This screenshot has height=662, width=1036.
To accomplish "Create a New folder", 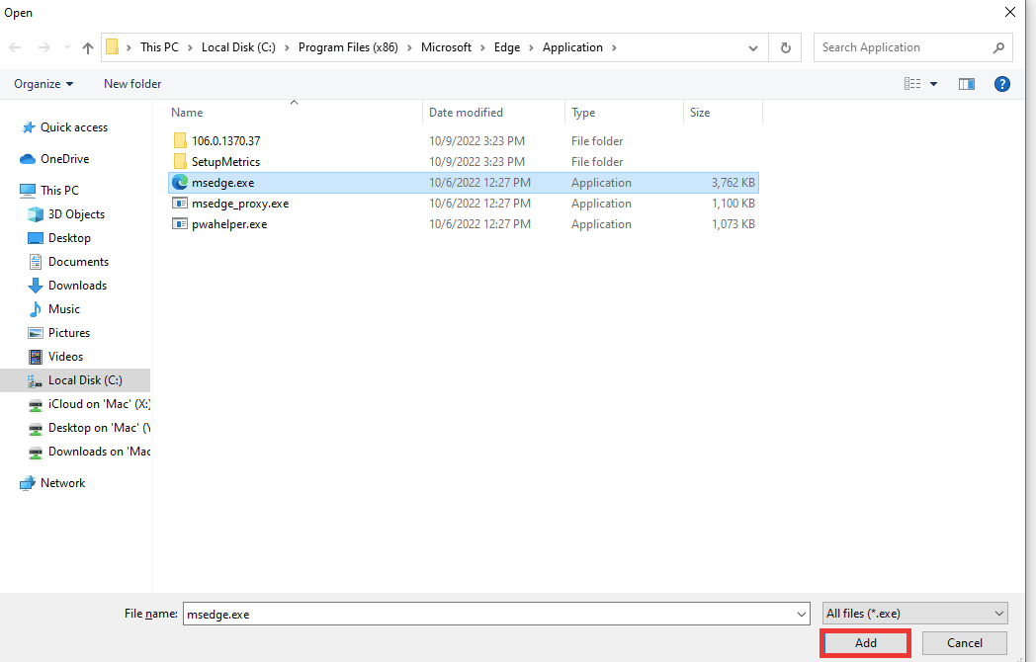I will [x=132, y=84].
